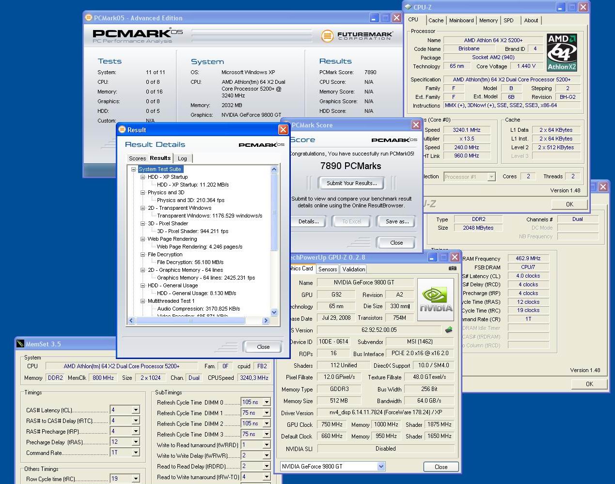Open GPU selection dropdown in GPU-Z
This screenshot has width=615, height=484.
pyautogui.click(x=381, y=467)
